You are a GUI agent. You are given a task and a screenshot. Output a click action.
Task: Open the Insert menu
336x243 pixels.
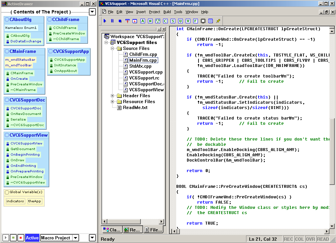coord(141,12)
